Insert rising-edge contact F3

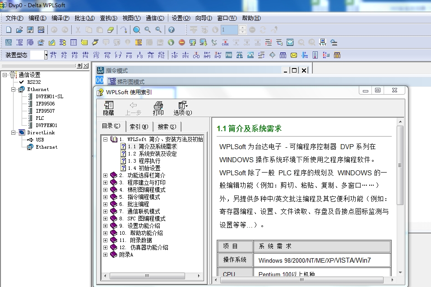tap(74, 55)
